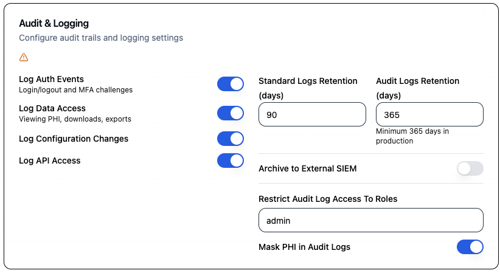Enable the Archive to External SIEM switch
This screenshot has height=273, width=500.
[x=470, y=168]
